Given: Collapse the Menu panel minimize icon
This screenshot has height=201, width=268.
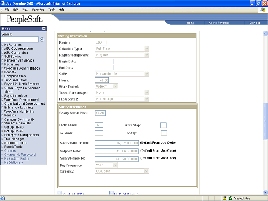Looking at the screenshot, I should click(44, 29).
